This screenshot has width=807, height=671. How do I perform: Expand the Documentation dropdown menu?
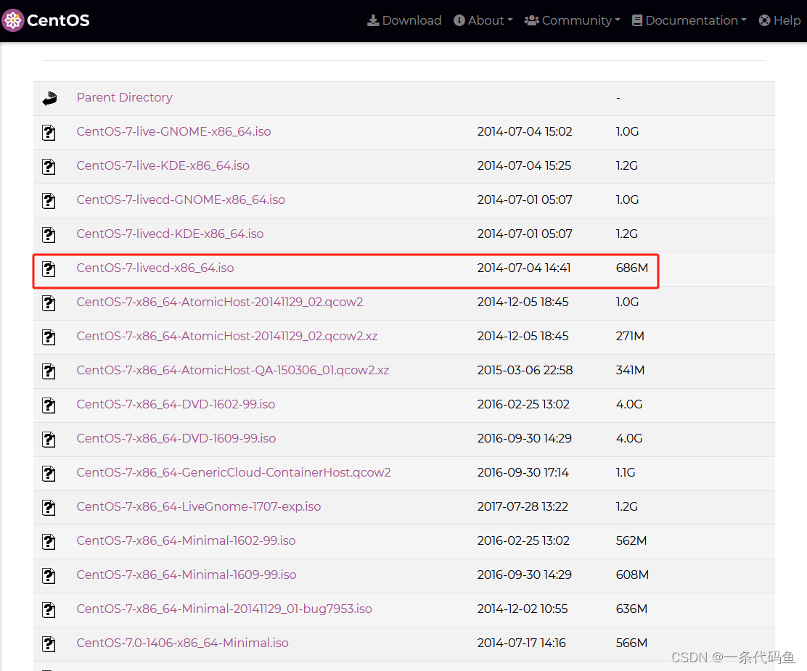689,20
